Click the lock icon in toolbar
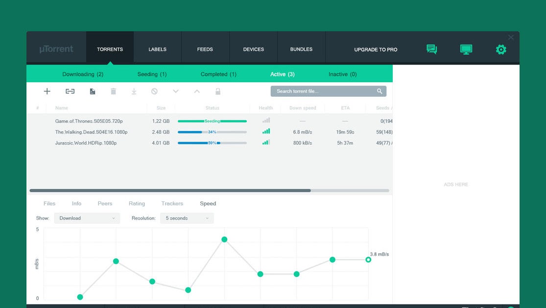 [x=217, y=91]
